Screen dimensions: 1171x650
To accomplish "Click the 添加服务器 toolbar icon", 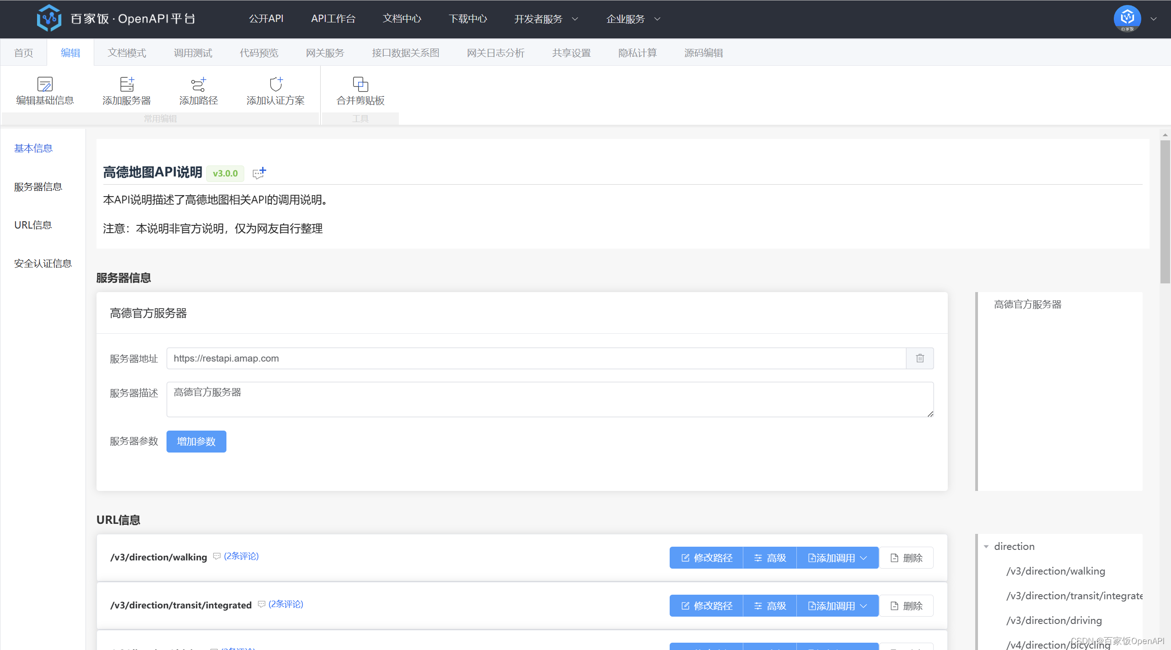I will point(127,84).
